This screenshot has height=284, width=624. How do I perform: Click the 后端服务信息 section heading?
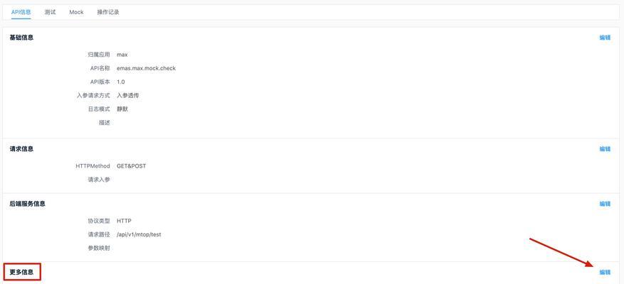27,204
